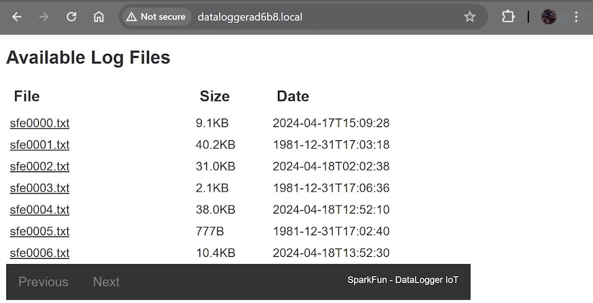
Task: Click the browser forward arrow
Action: [44, 16]
